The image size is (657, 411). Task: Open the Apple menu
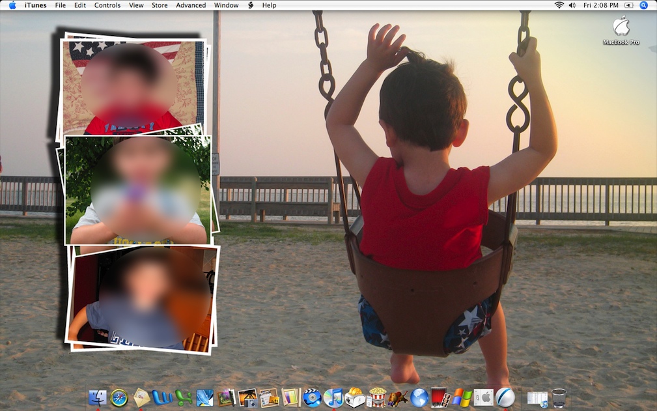12,5
